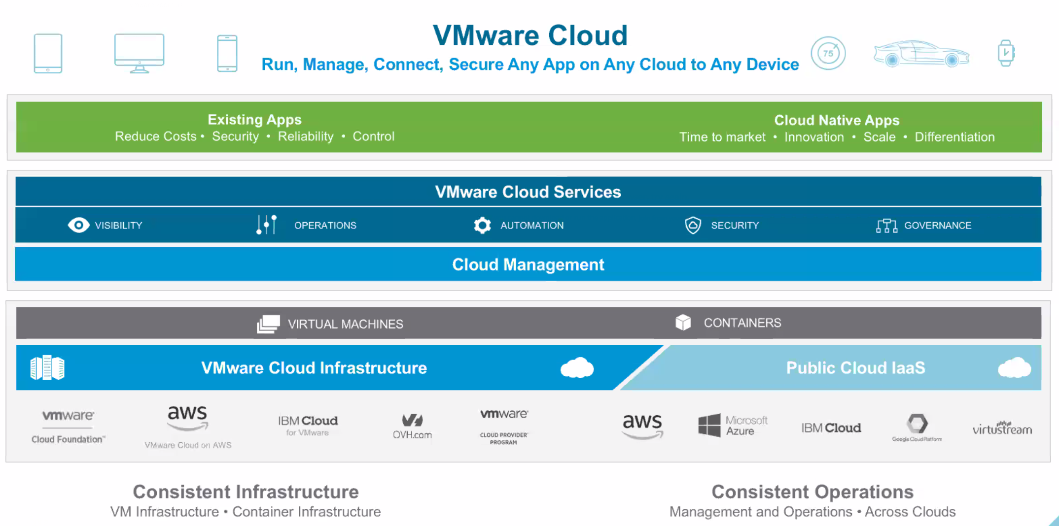This screenshot has width=1059, height=526.
Task: Click the Consistent Infrastructure heading
Action: point(246,492)
